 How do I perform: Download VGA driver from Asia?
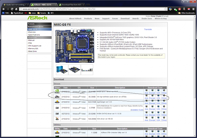146,119
